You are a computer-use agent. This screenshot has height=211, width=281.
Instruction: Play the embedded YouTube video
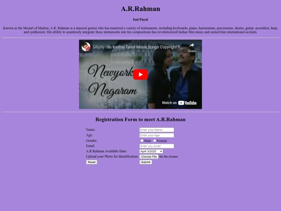pyautogui.click(x=140, y=75)
